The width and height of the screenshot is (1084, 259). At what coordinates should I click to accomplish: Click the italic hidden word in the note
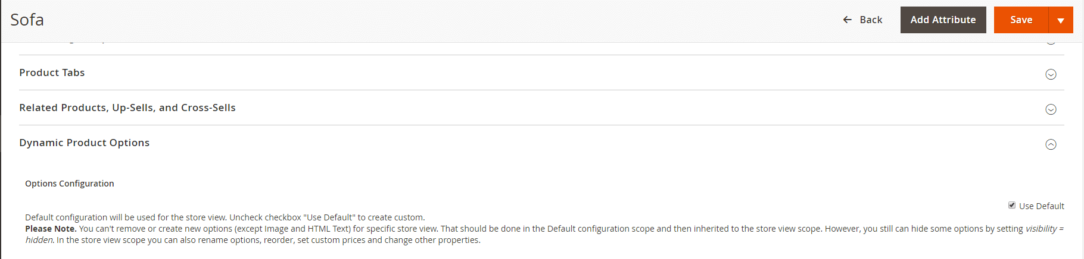[39, 240]
